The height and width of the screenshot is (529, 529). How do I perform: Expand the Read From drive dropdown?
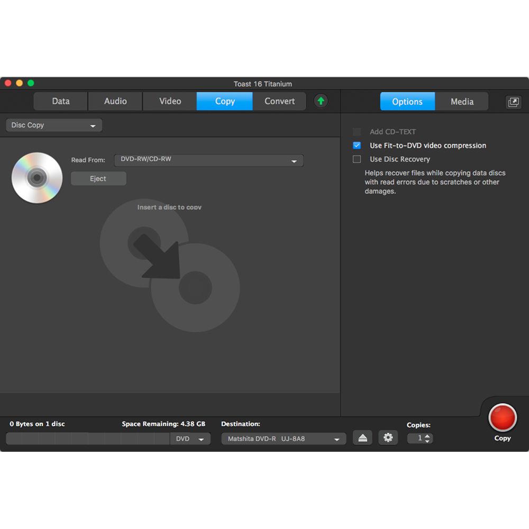coord(209,160)
